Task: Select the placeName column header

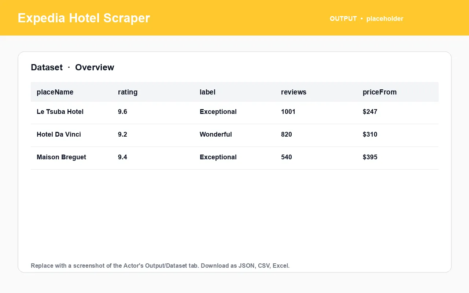Action: [x=55, y=92]
